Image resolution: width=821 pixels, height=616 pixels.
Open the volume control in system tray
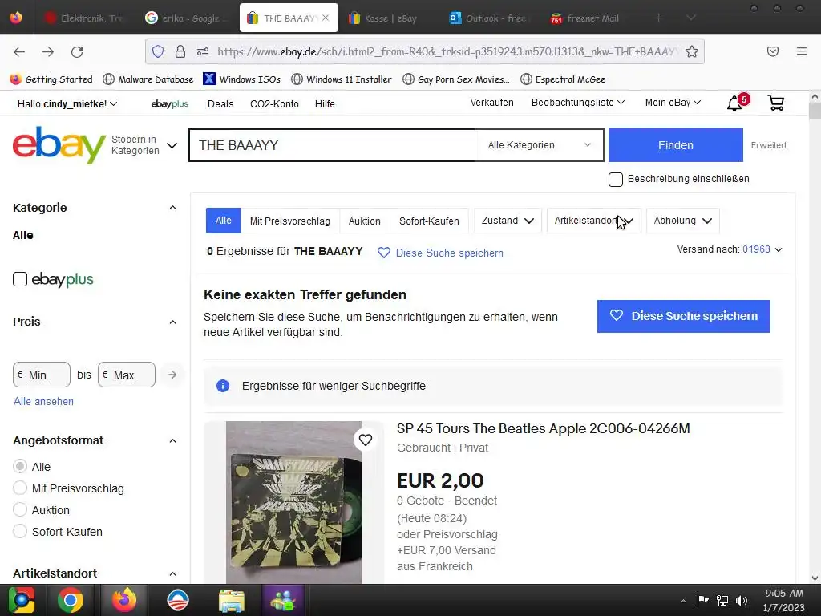pyautogui.click(x=742, y=600)
